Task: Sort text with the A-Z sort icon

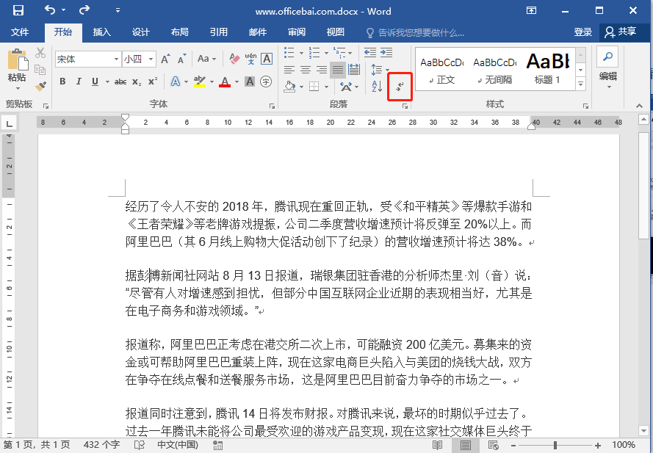Action: point(377,86)
